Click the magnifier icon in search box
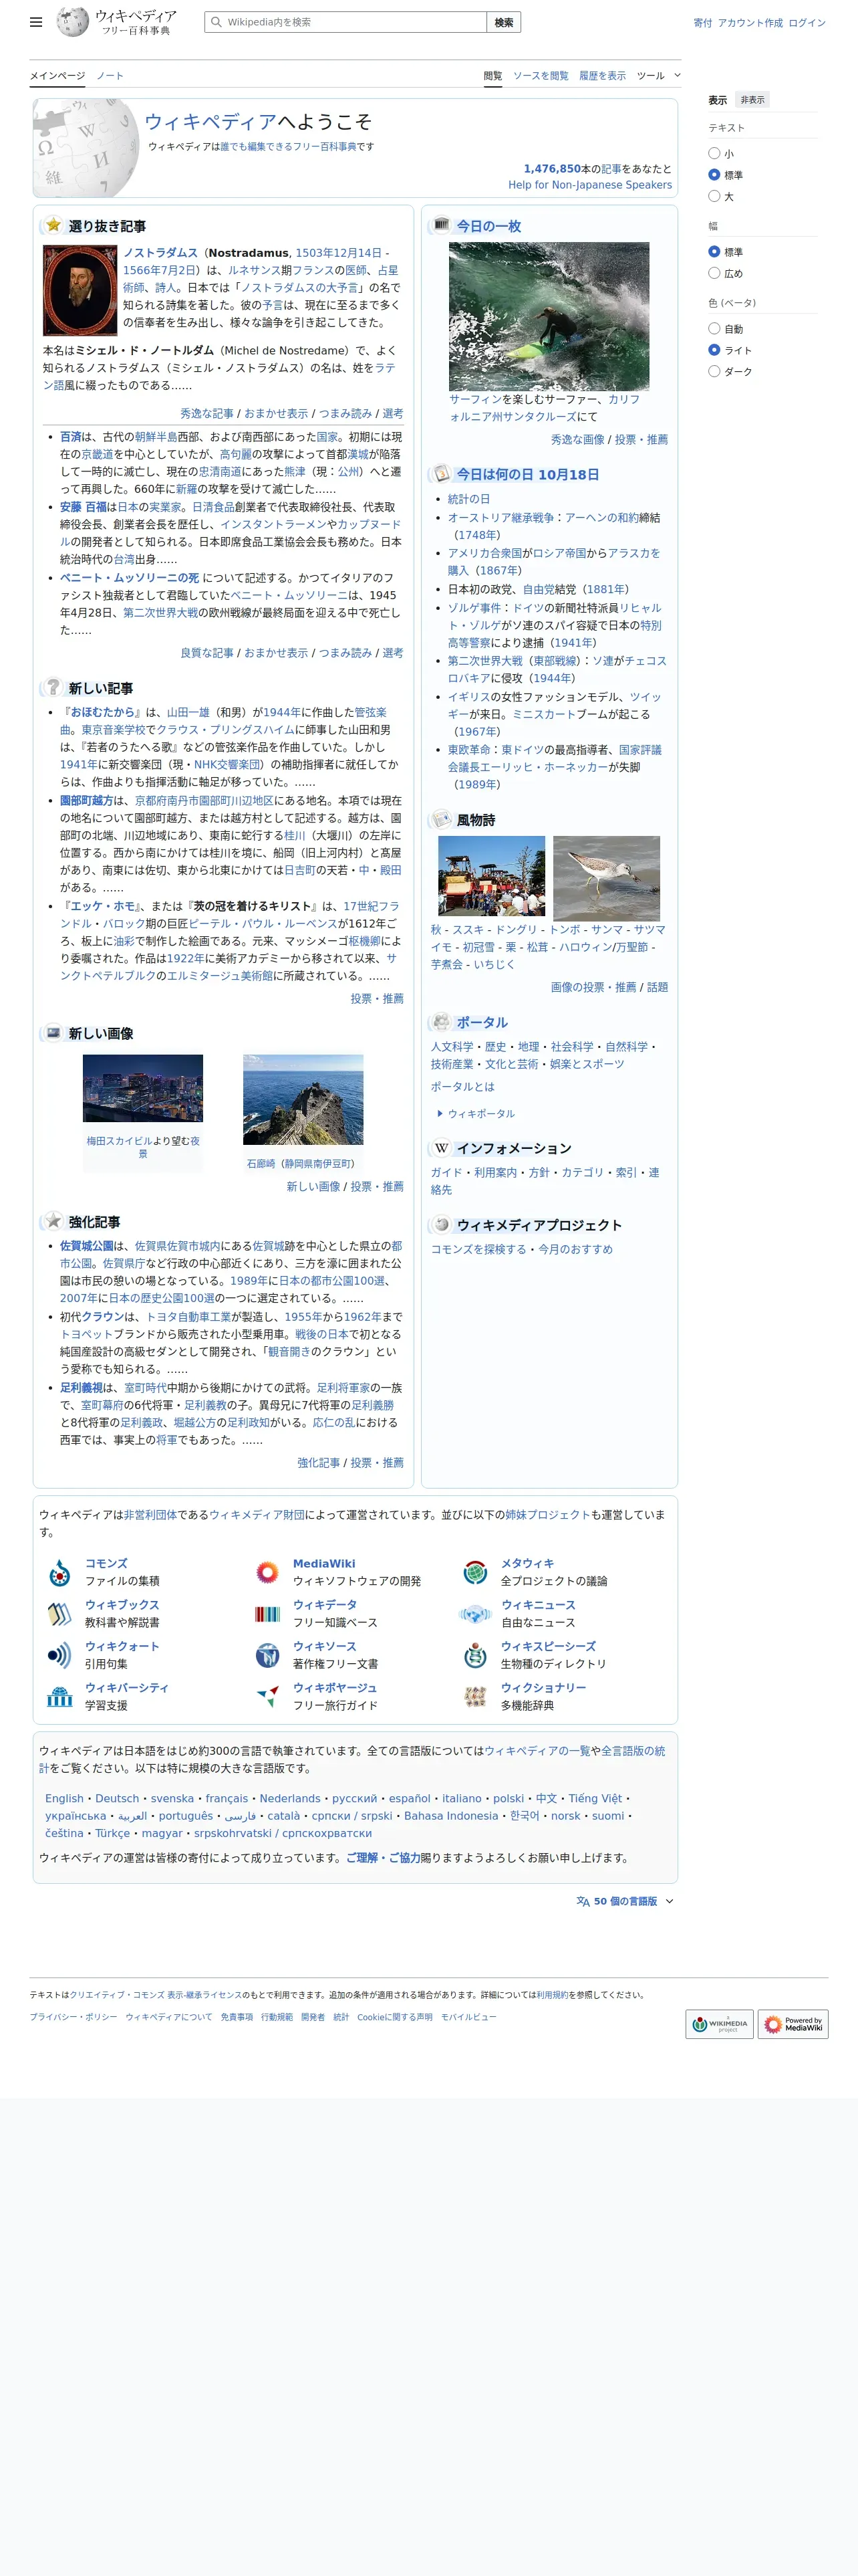The width and height of the screenshot is (858, 2576). tap(216, 22)
